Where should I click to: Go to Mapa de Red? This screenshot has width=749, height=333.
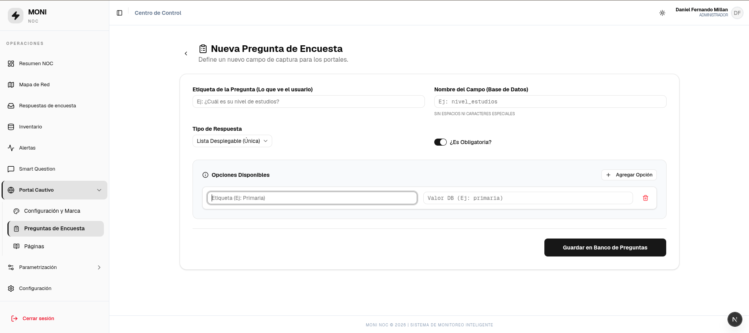(x=54, y=85)
